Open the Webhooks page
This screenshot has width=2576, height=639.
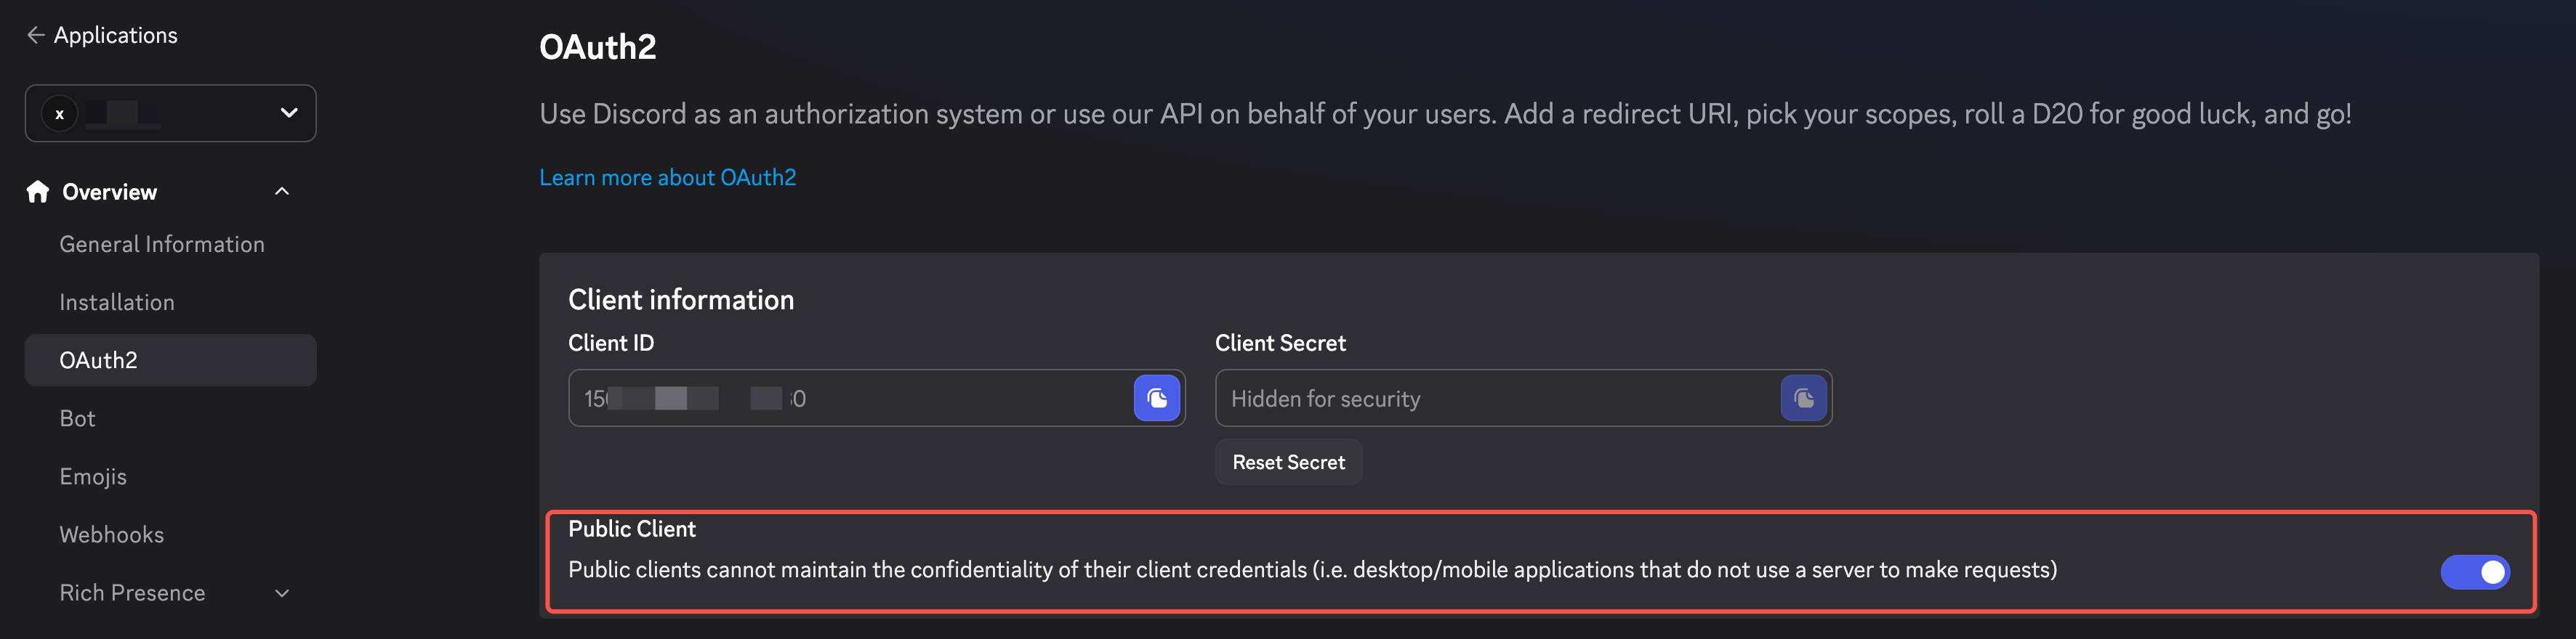point(111,534)
